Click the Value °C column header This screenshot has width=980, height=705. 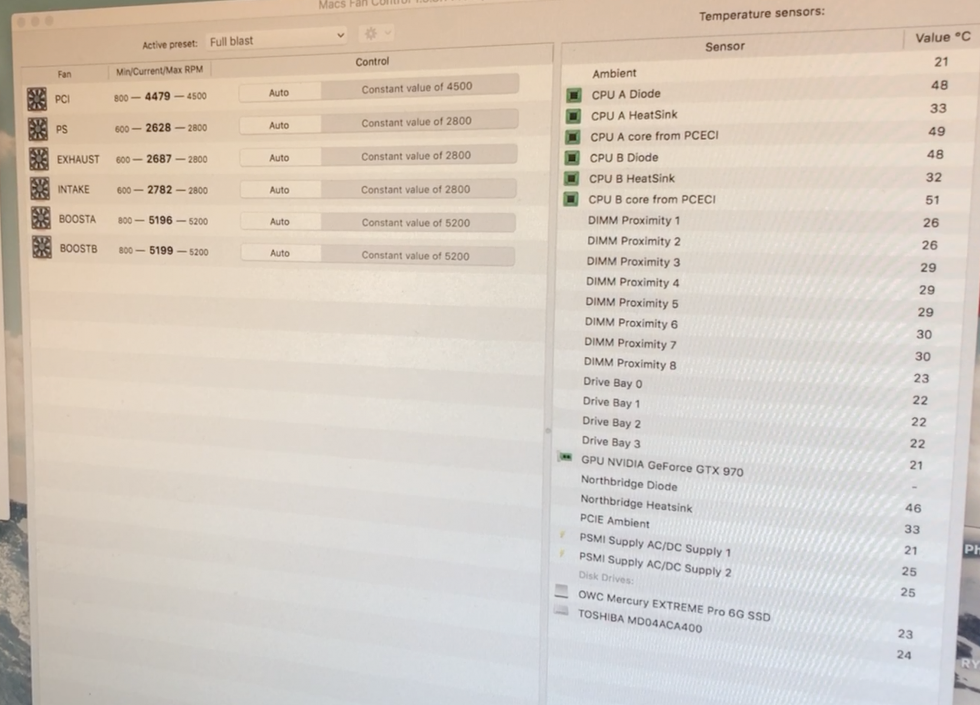[x=942, y=38]
